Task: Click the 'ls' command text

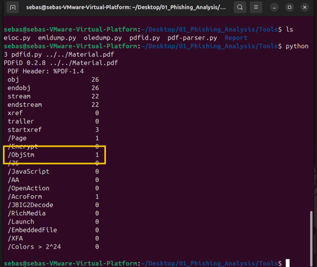Action: (289, 30)
